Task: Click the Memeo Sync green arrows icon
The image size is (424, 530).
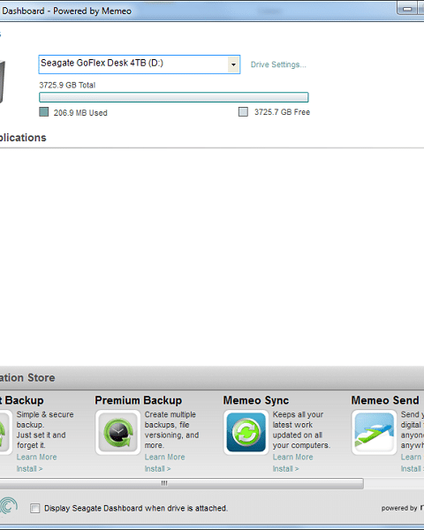Action: click(x=246, y=432)
